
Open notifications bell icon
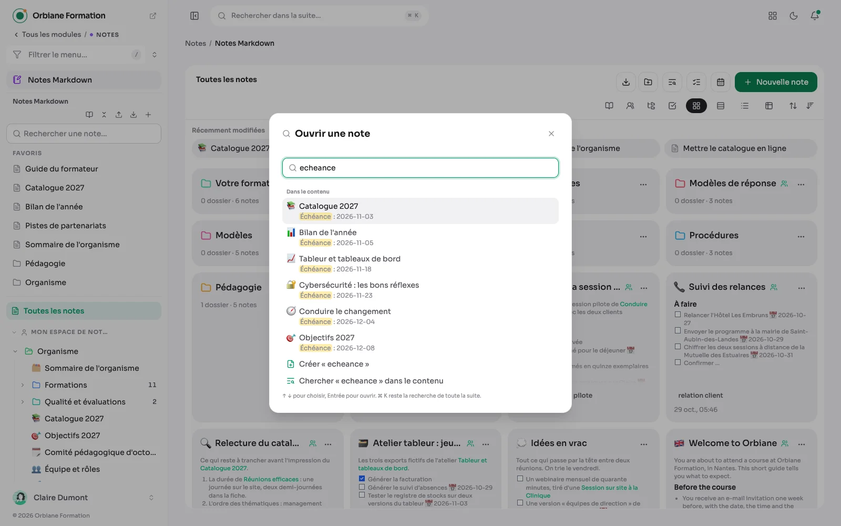(815, 16)
